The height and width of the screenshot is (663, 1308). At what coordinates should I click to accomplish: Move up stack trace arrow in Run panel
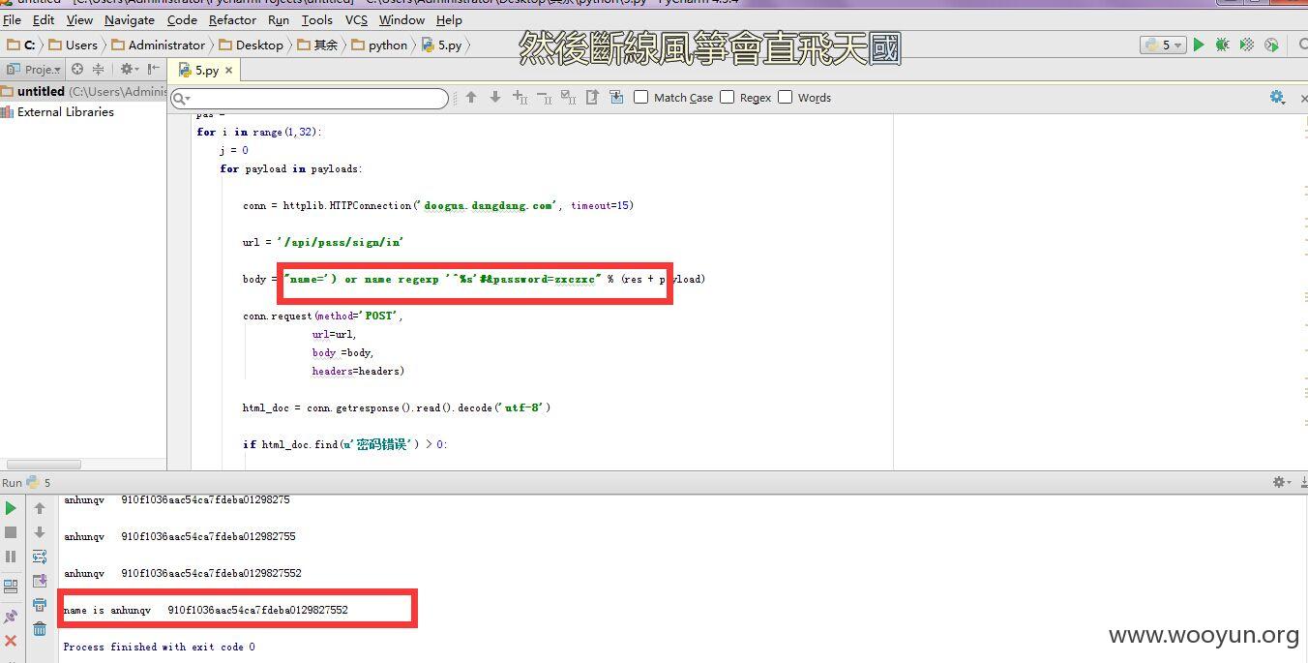click(x=40, y=508)
